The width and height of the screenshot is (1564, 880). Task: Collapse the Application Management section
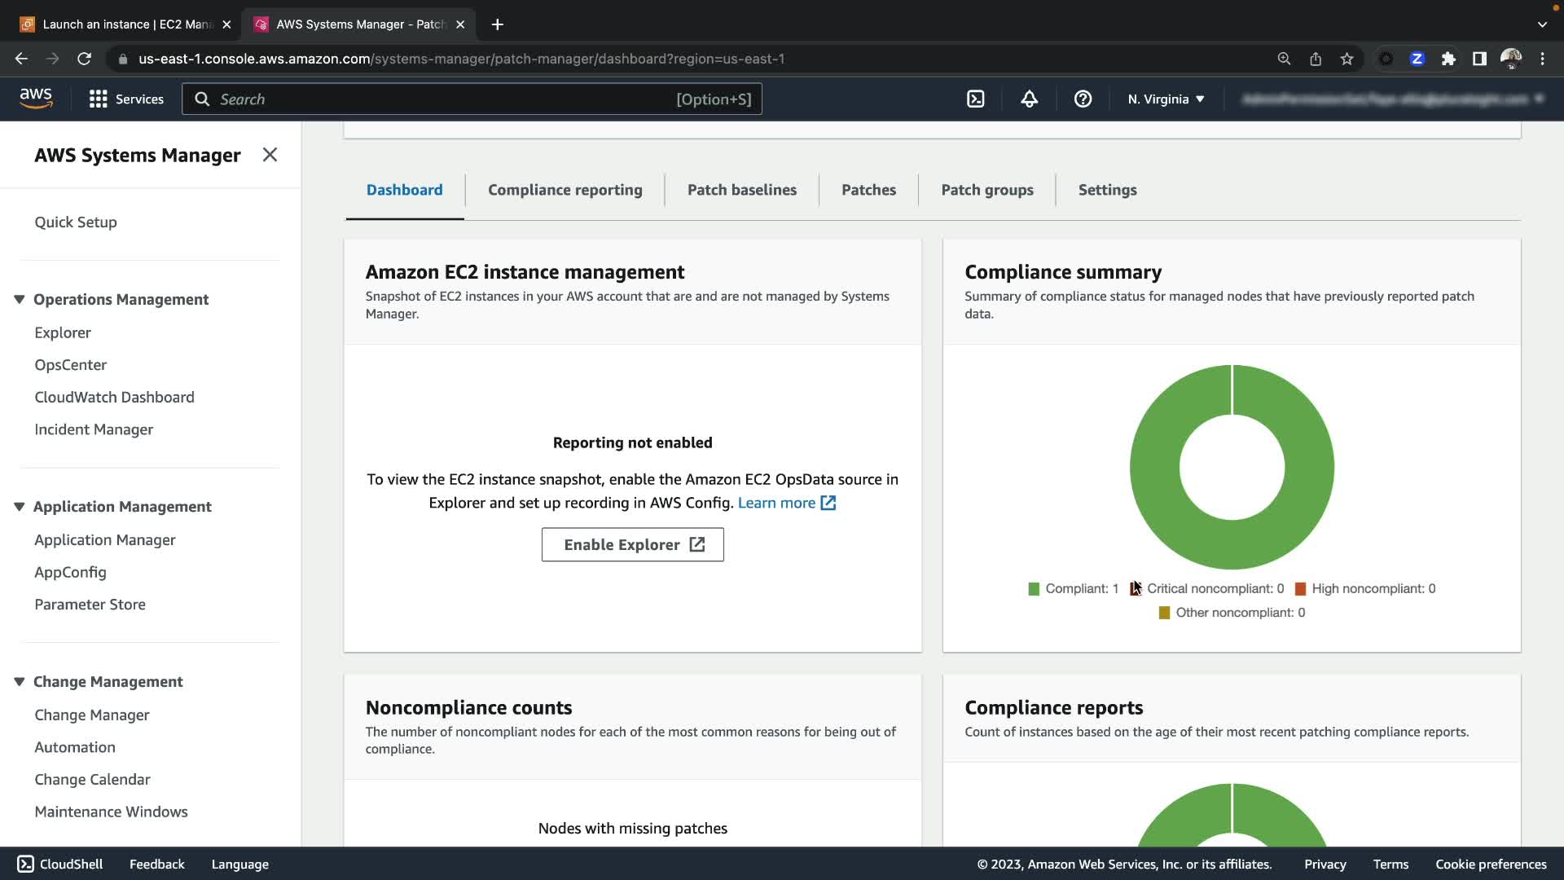[x=20, y=506]
